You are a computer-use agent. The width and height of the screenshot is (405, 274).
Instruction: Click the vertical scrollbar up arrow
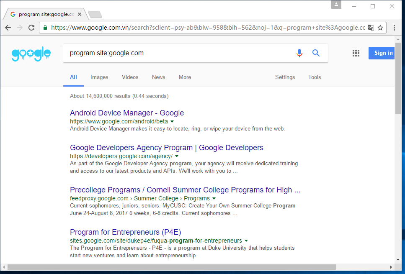[398, 39]
